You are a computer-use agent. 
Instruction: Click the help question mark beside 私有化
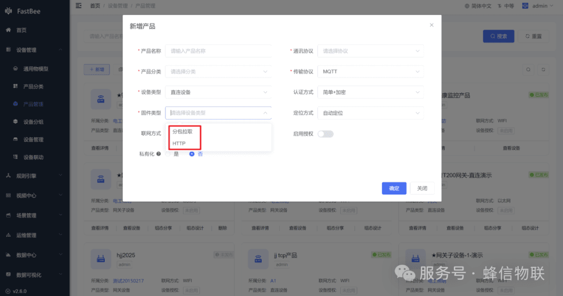[x=158, y=154]
